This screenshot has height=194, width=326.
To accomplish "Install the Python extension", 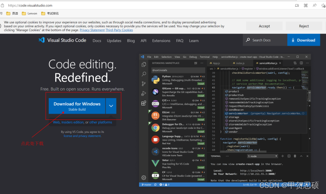I will click(x=201, y=84).
